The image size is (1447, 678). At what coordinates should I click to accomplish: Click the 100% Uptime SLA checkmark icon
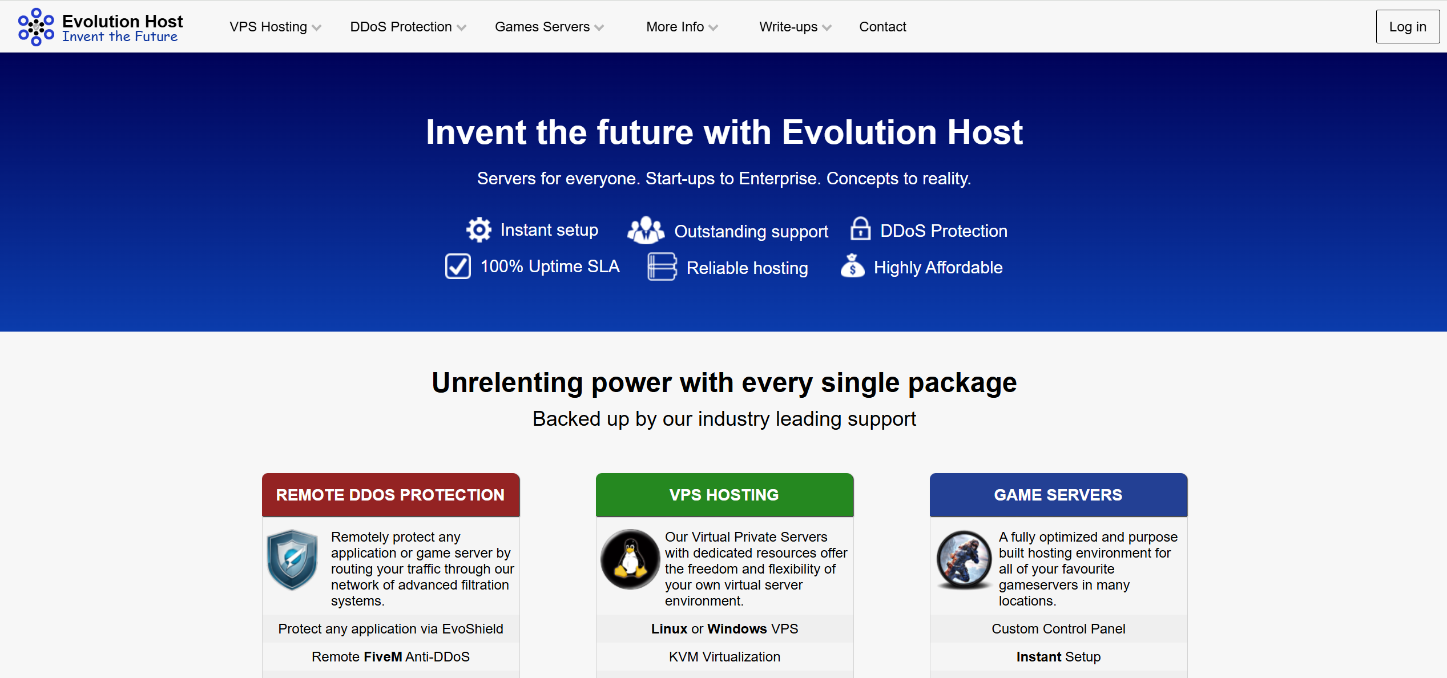[x=458, y=266]
